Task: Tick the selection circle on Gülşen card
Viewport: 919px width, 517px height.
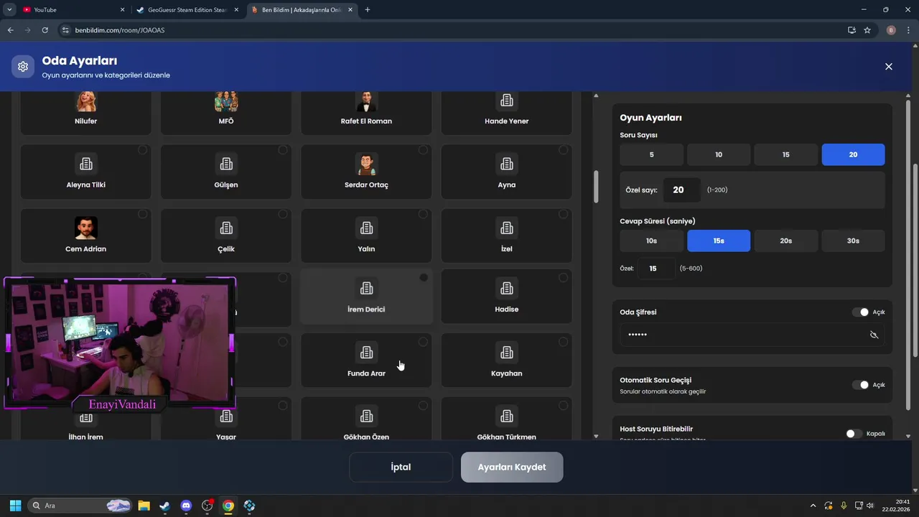Action: click(x=283, y=150)
